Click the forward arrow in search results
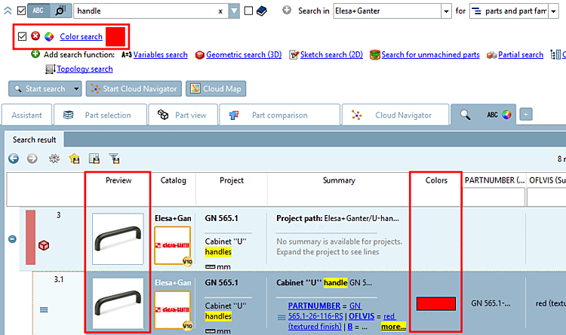The width and height of the screenshot is (566, 335). (x=32, y=158)
